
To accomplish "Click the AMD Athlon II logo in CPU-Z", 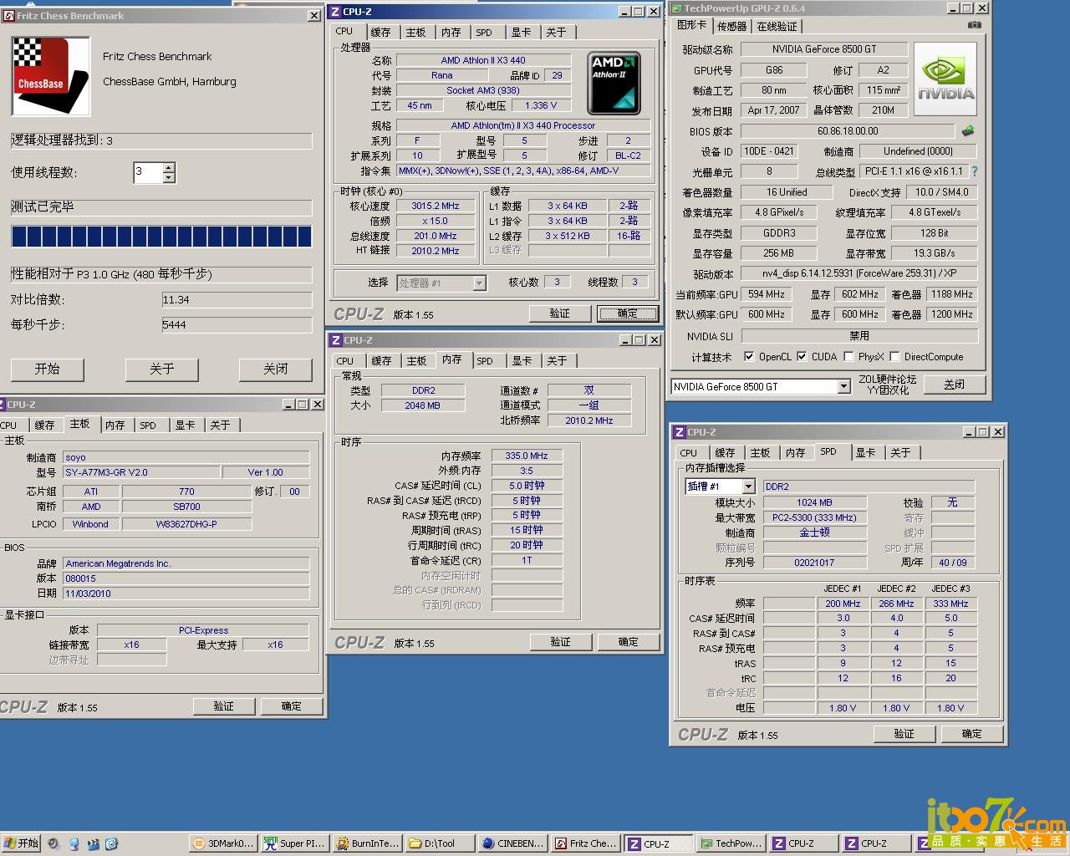I will click(614, 84).
